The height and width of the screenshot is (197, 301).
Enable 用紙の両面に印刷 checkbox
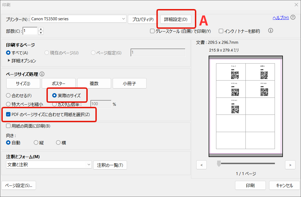[x=8, y=126]
